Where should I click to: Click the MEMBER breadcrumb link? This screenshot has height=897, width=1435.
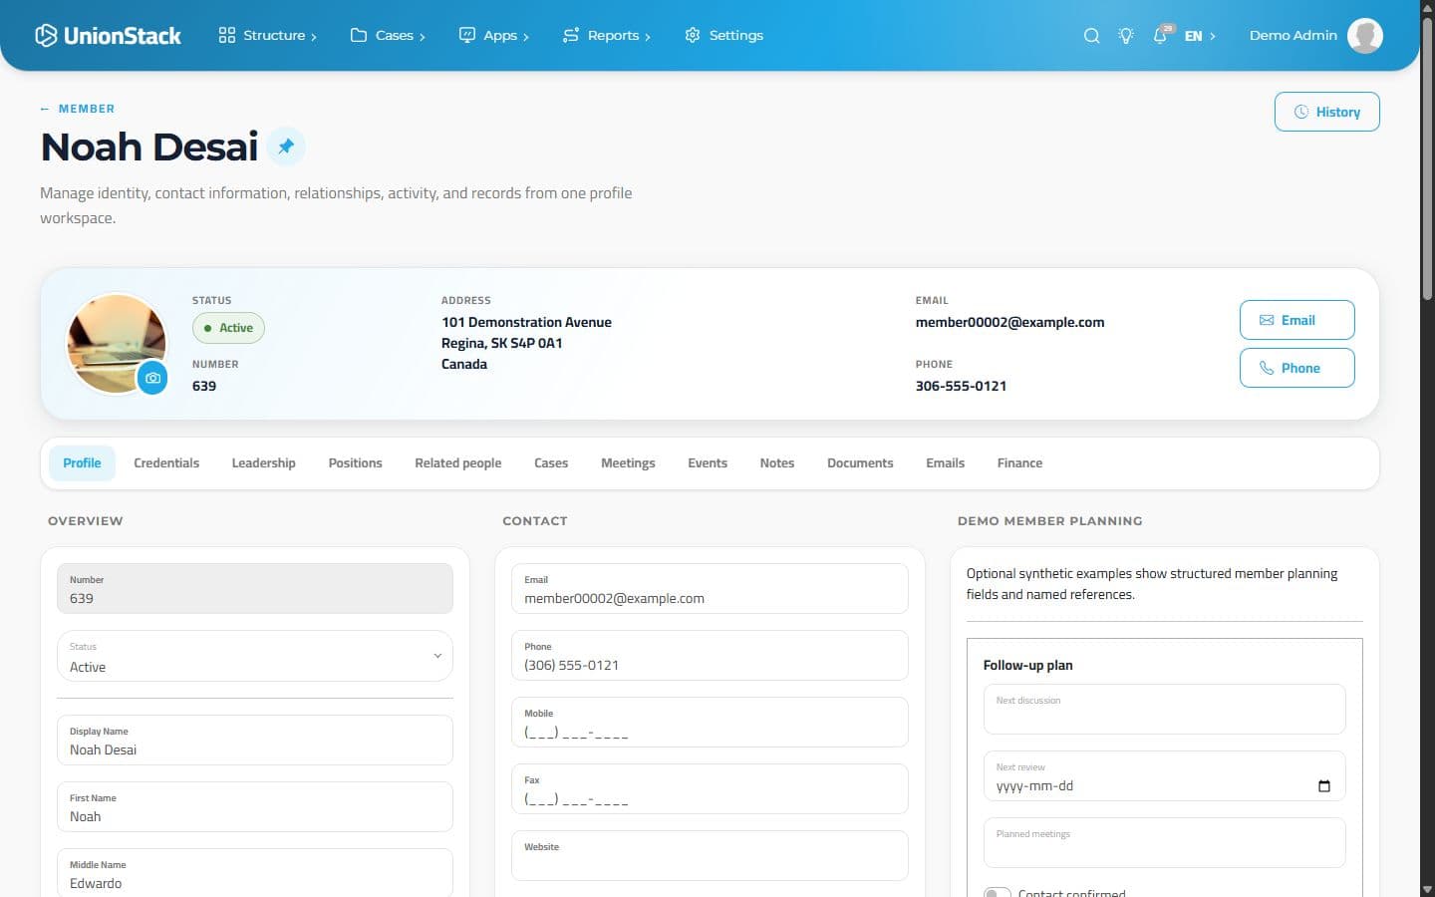pyautogui.click(x=87, y=109)
